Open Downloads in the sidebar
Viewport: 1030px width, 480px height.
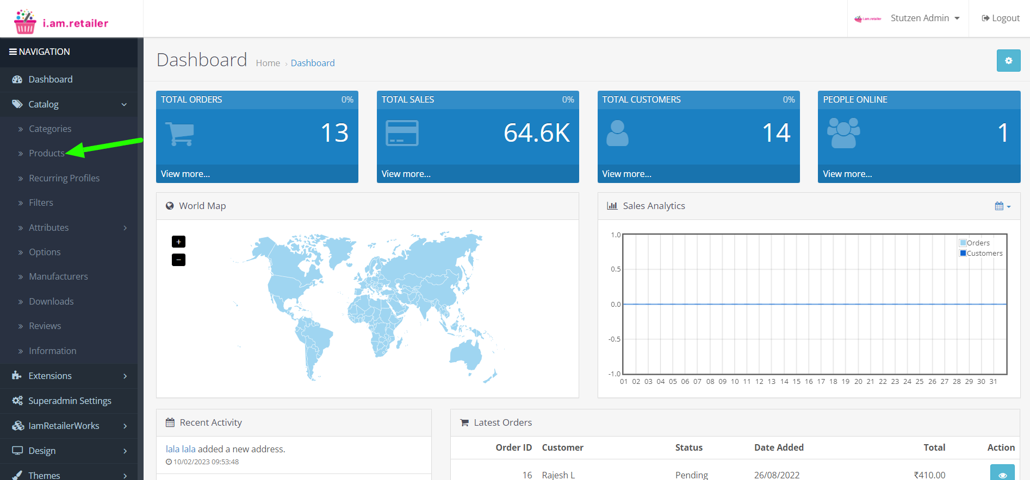click(x=51, y=301)
